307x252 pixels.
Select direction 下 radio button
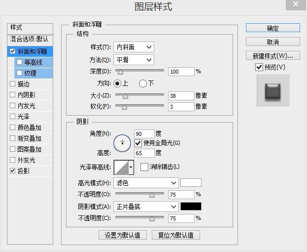tap(143, 84)
